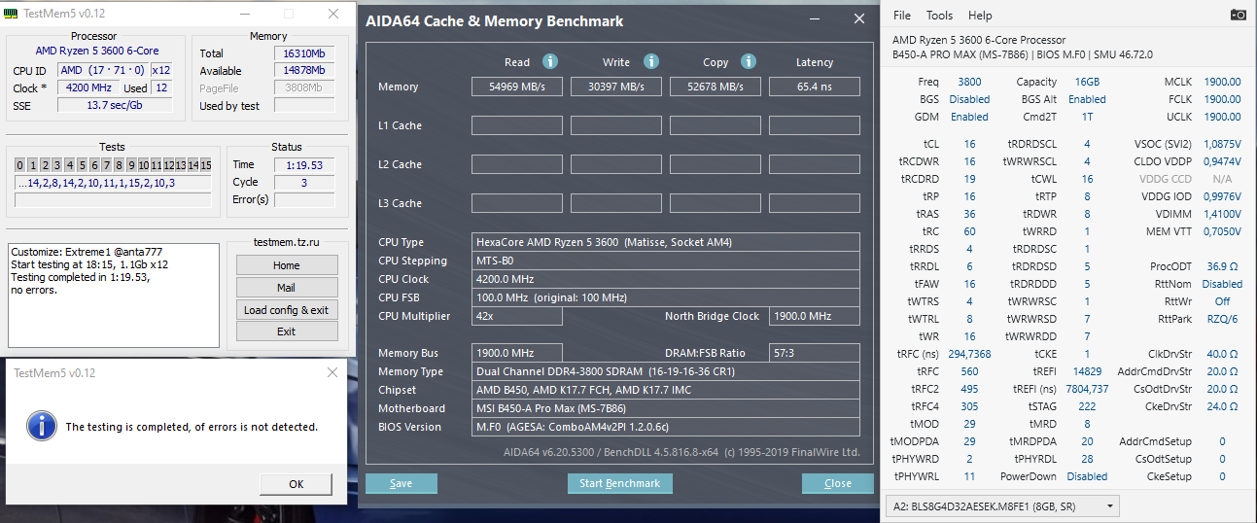Click the Home button in TestMem5

pos(287,265)
